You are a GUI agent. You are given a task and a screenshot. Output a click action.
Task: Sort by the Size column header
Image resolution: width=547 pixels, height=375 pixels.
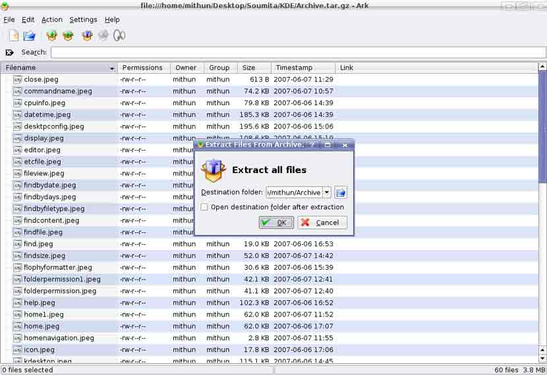[x=254, y=68]
